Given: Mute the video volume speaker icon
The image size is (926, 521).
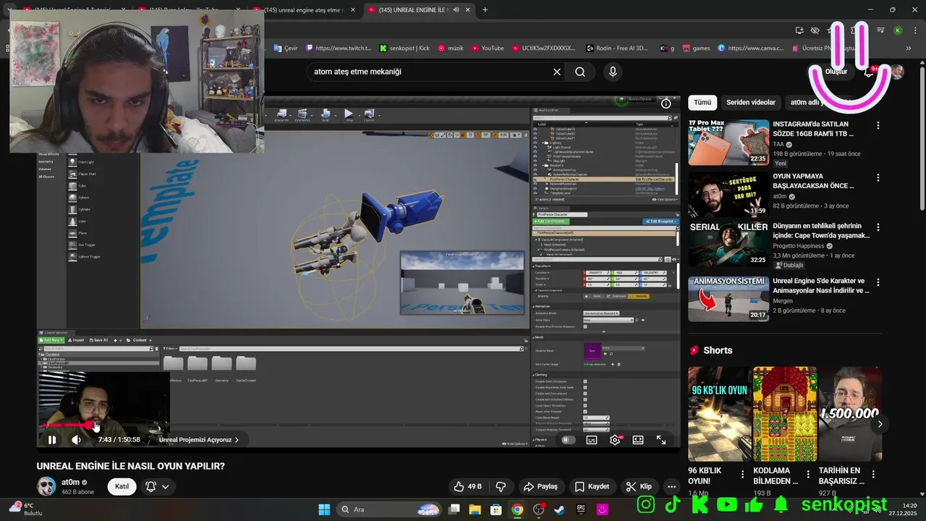Looking at the screenshot, I should pos(76,440).
